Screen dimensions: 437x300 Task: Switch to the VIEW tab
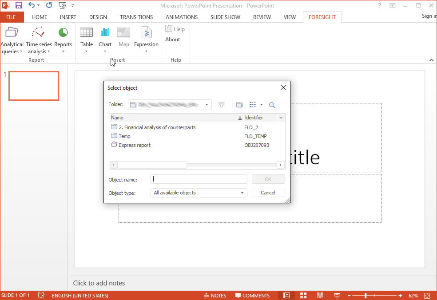pyautogui.click(x=290, y=17)
